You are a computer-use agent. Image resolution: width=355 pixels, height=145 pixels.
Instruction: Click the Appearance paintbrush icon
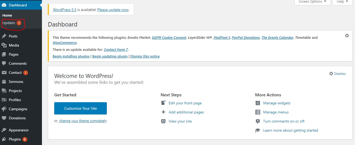click(x=4, y=130)
